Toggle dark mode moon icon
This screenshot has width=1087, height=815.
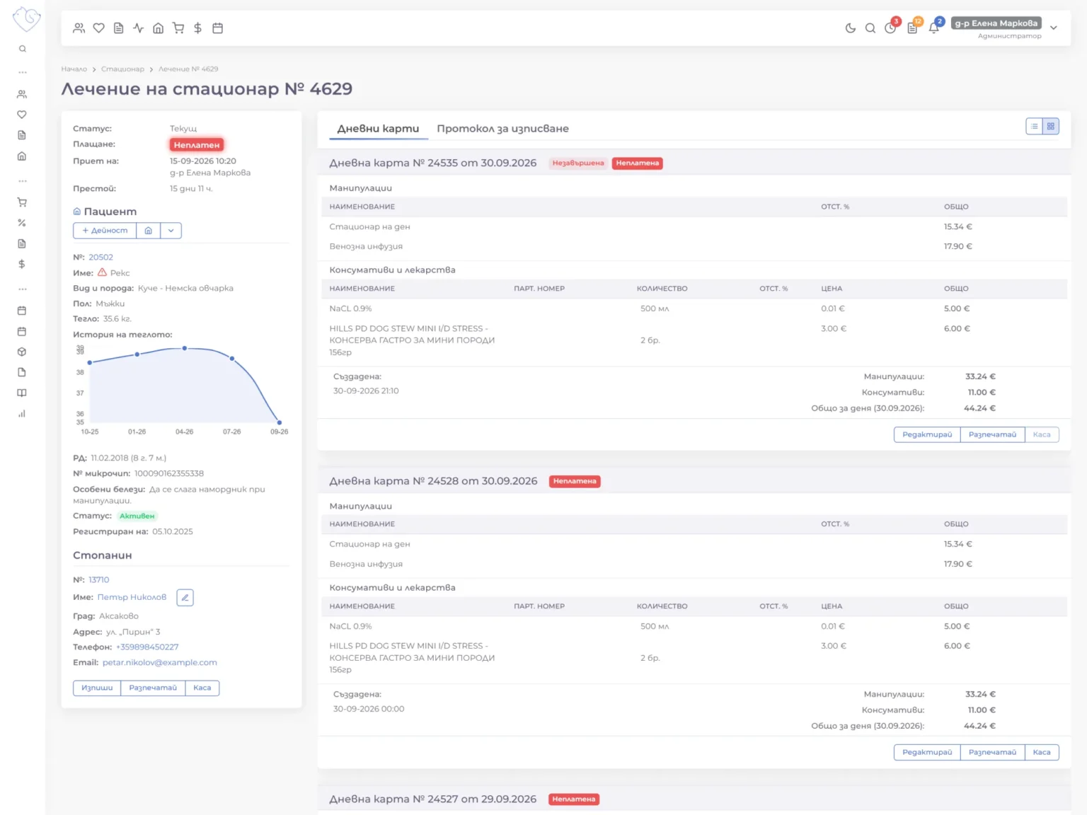tap(850, 28)
